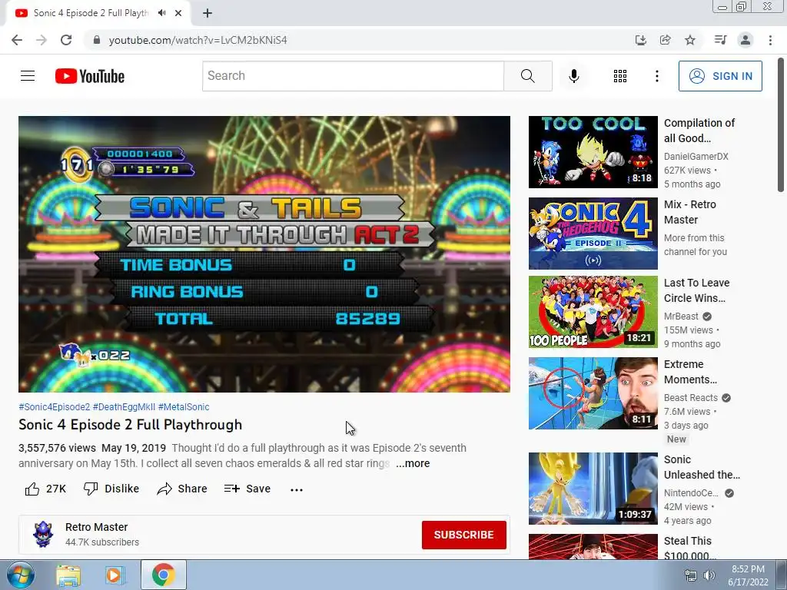Open Windows Explorer from taskbar
787x590 pixels.
tap(68, 575)
